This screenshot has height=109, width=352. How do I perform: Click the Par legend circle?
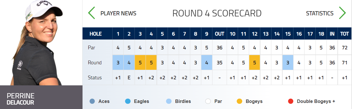tap(208, 101)
